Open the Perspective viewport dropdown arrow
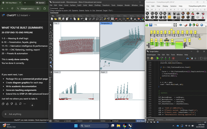Viewport: 207px width, 129px height. [111, 23]
